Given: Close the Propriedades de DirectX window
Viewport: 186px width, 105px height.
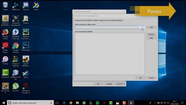Looking at the screenshot, I should 124,12.
